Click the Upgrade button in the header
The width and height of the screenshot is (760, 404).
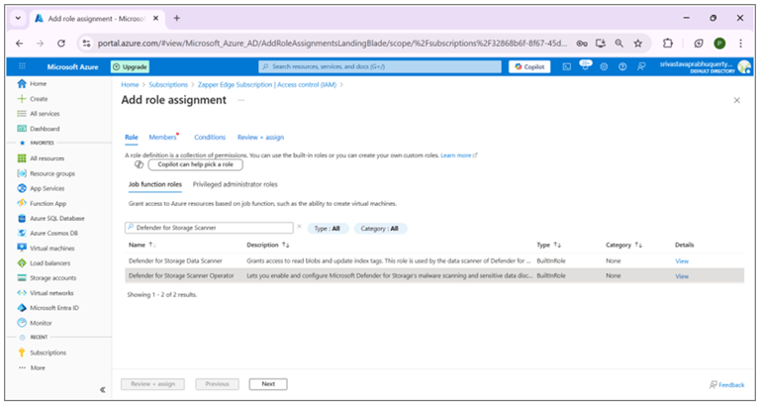point(130,66)
